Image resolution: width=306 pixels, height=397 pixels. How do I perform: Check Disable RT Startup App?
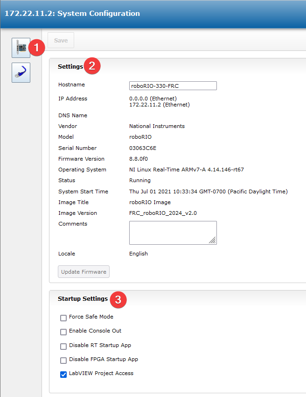pyautogui.click(x=63, y=347)
